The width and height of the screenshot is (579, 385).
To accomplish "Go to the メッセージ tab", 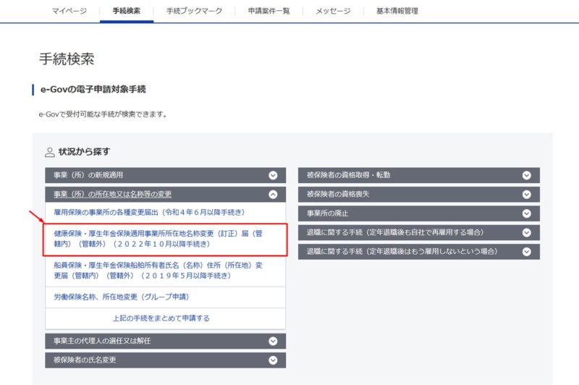I will 333,12.
